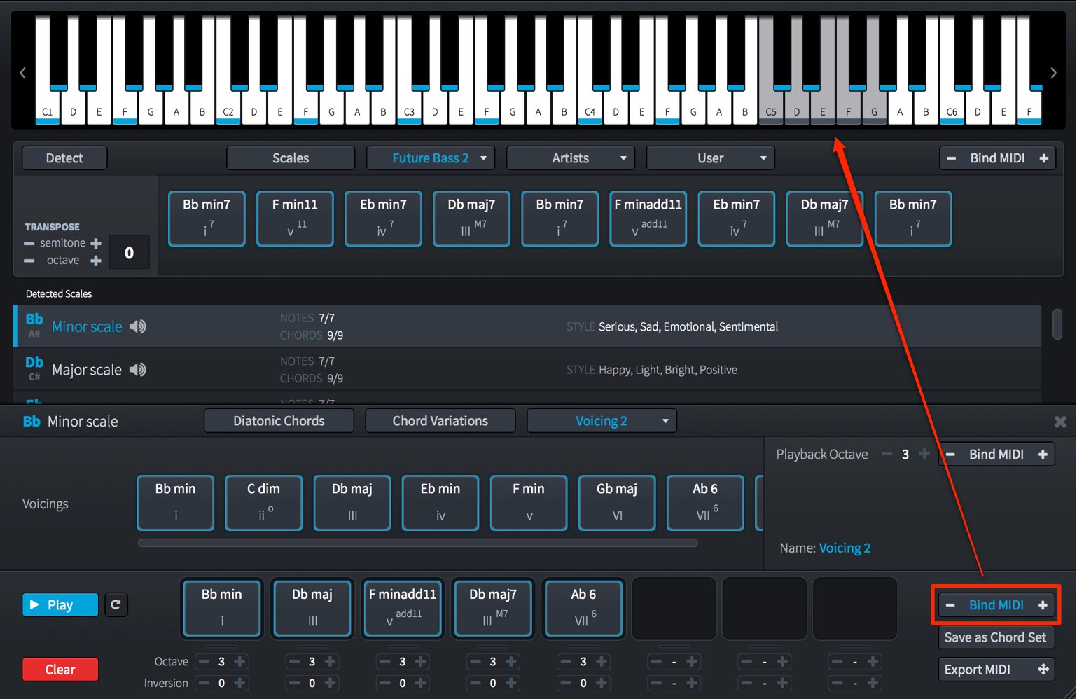Click minus on Playback Octave Bind MIDI

pos(950,454)
